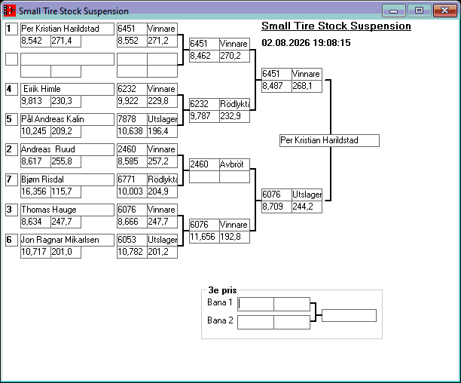Click the 7878 start number cell
The height and width of the screenshot is (383, 461).
[x=132, y=119]
